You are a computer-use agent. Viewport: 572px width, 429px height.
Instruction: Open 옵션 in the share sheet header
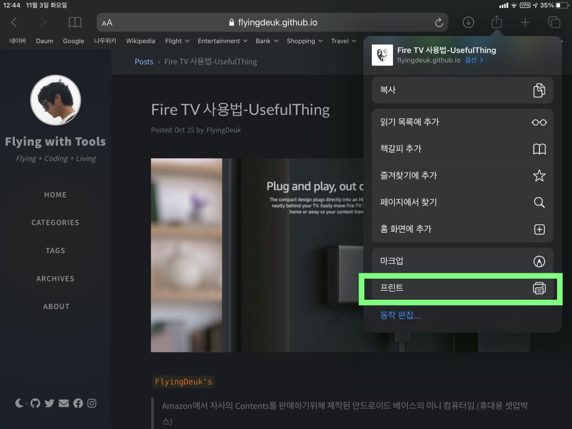(x=473, y=60)
